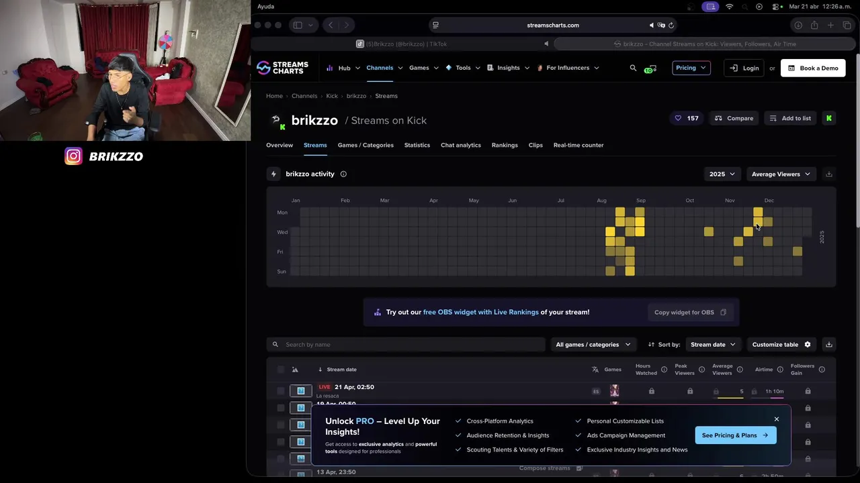The image size is (860, 483).
Task: Show Followers Gain info tooltip icon
Action: 822,370
